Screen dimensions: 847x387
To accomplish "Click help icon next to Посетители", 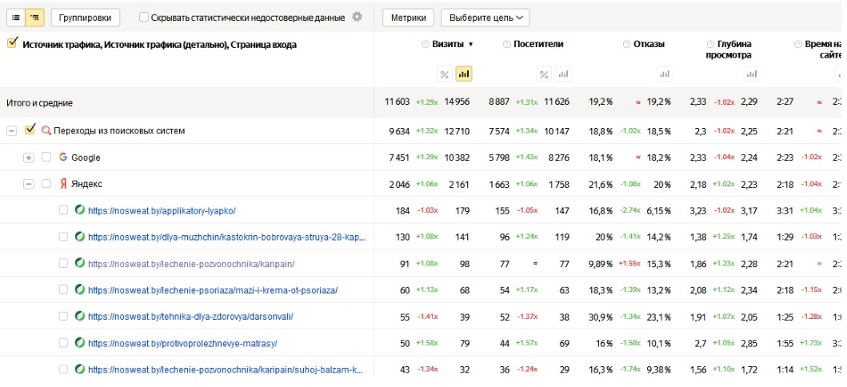I will coord(506,45).
